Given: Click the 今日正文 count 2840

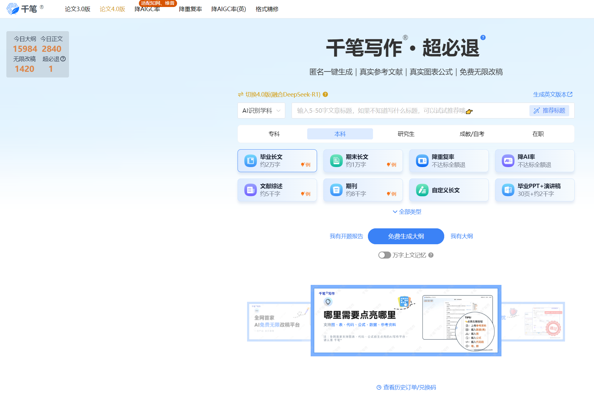Looking at the screenshot, I should 52,49.
